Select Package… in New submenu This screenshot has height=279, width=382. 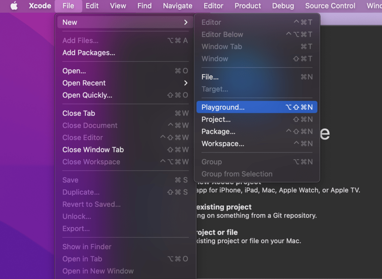pos(257,131)
